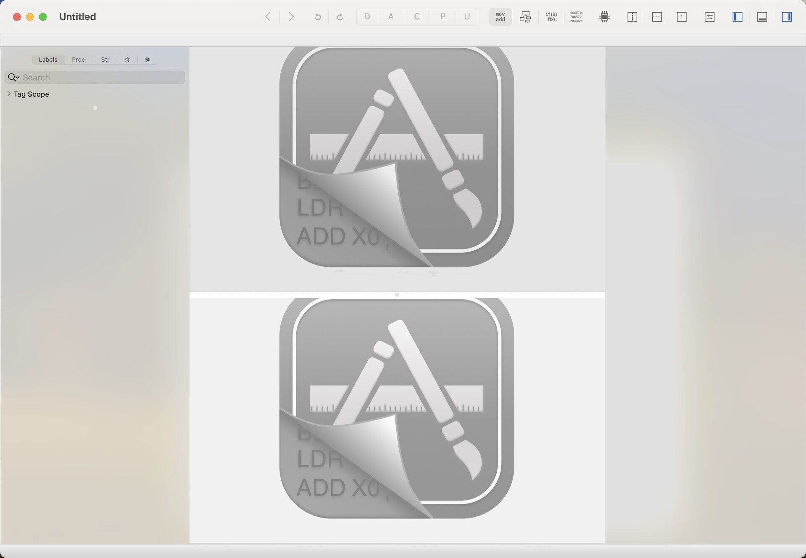
Task: Minimize the Untitled window with yellow button
Action: click(x=30, y=17)
